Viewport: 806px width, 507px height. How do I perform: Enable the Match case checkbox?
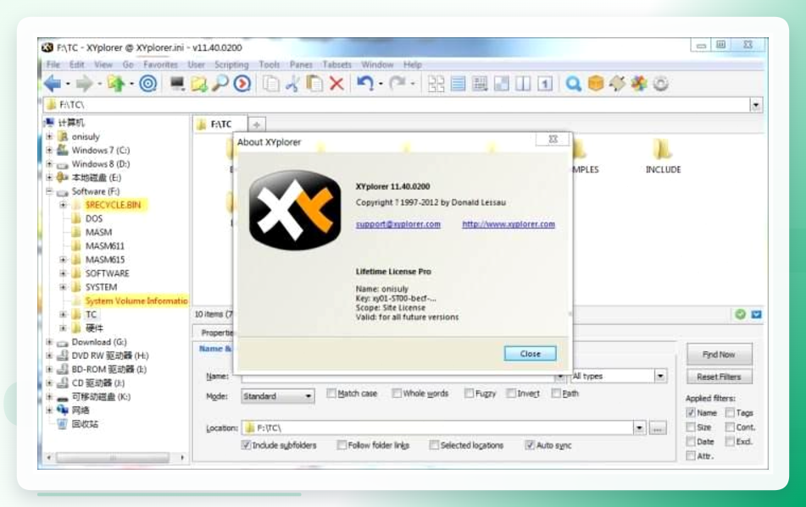pos(331,394)
